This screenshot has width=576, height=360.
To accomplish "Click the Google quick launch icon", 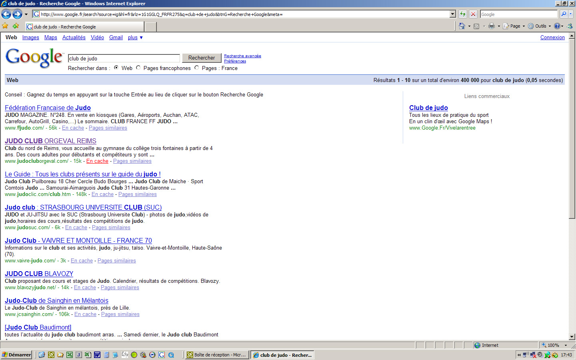I will [162, 355].
